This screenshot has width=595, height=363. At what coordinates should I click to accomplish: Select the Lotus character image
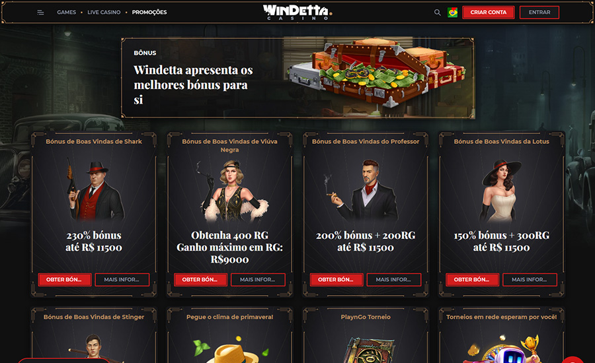(x=501, y=191)
